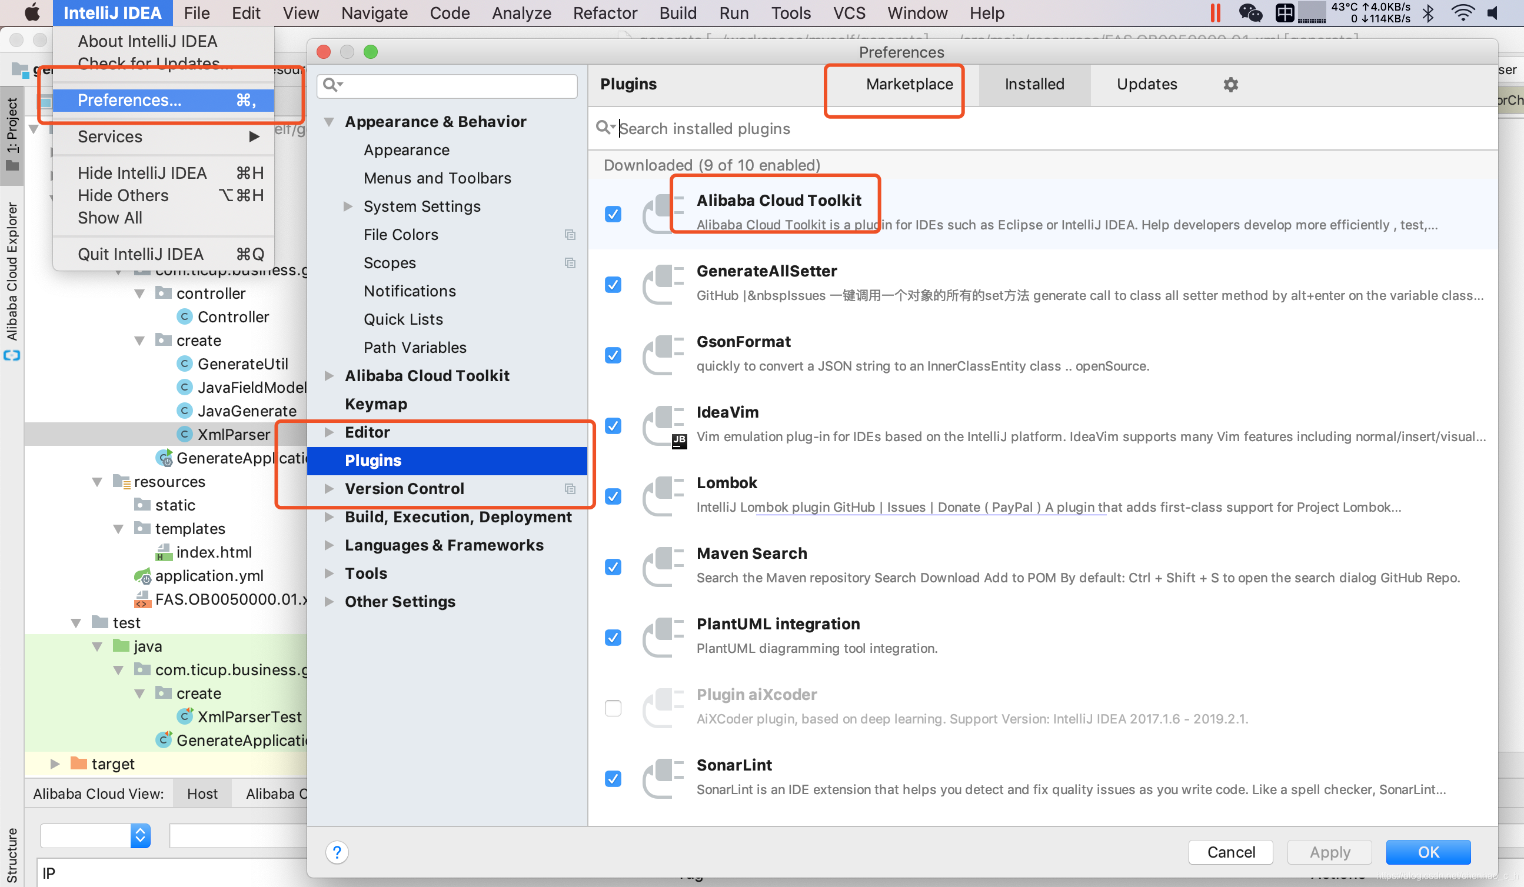This screenshot has width=1524, height=887.
Task: Click the OK button
Action: (x=1428, y=852)
